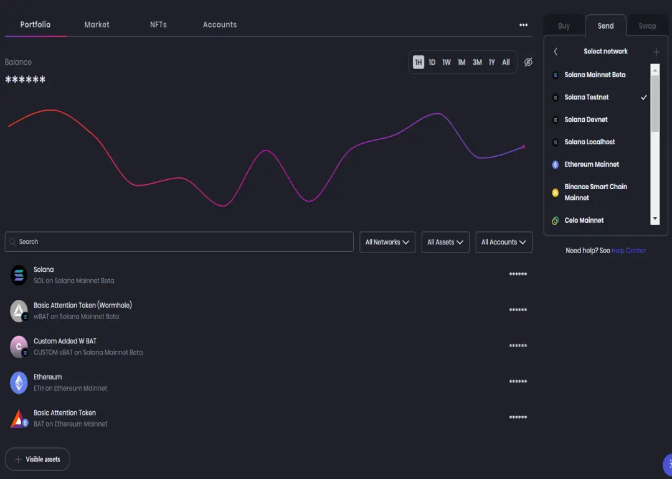Viewport: 672px width, 479px height.
Task: Switch to the NFTs tab
Action: tap(158, 25)
